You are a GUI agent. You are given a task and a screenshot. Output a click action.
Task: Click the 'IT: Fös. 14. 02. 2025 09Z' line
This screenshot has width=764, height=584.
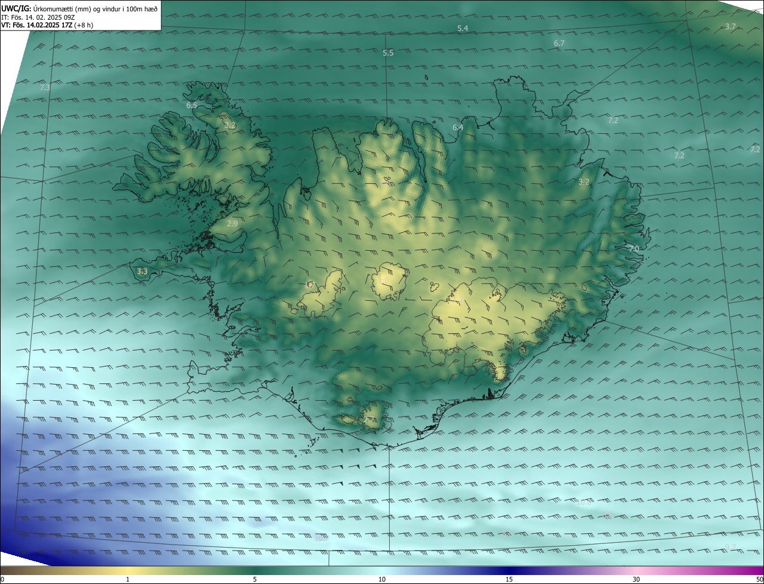tap(38, 17)
